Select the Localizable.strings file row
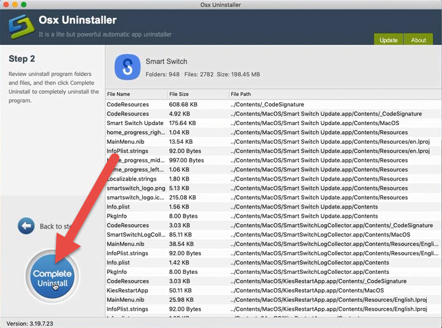This screenshot has height=328, width=442. (274, 179)
